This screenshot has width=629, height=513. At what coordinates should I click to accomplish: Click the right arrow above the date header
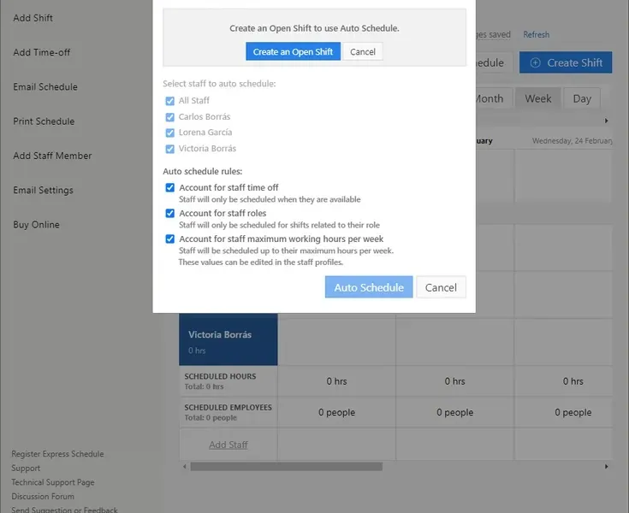[x=607, y=121]
